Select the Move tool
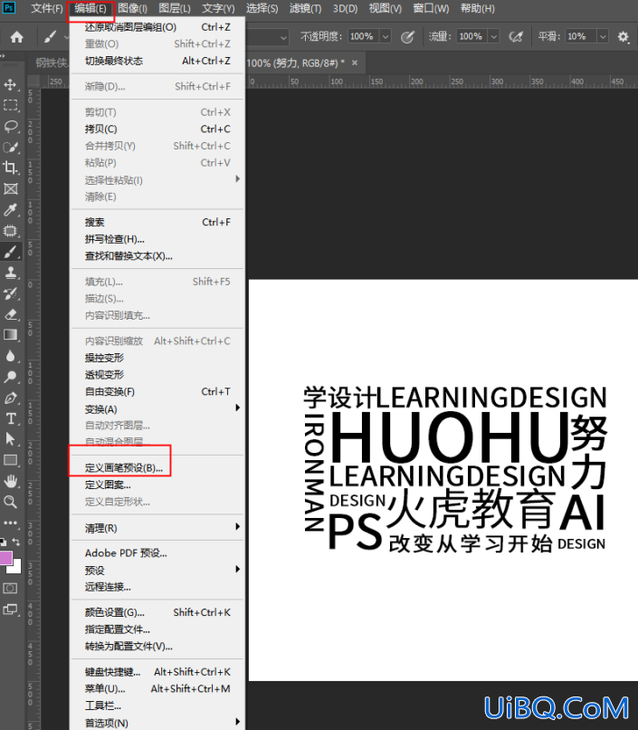The height and width of the screenshot is (730, 638). (x=10, y=85)
